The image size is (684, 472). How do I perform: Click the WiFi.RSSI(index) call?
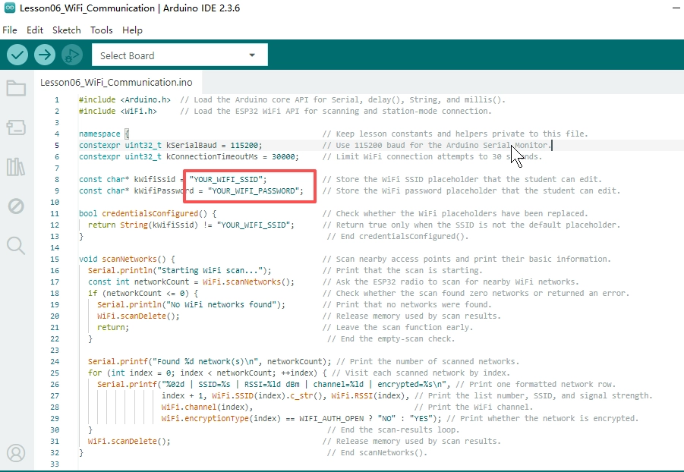368,395
